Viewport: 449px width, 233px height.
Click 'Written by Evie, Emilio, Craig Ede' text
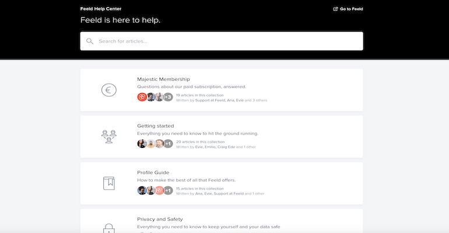tap(206, 147)
